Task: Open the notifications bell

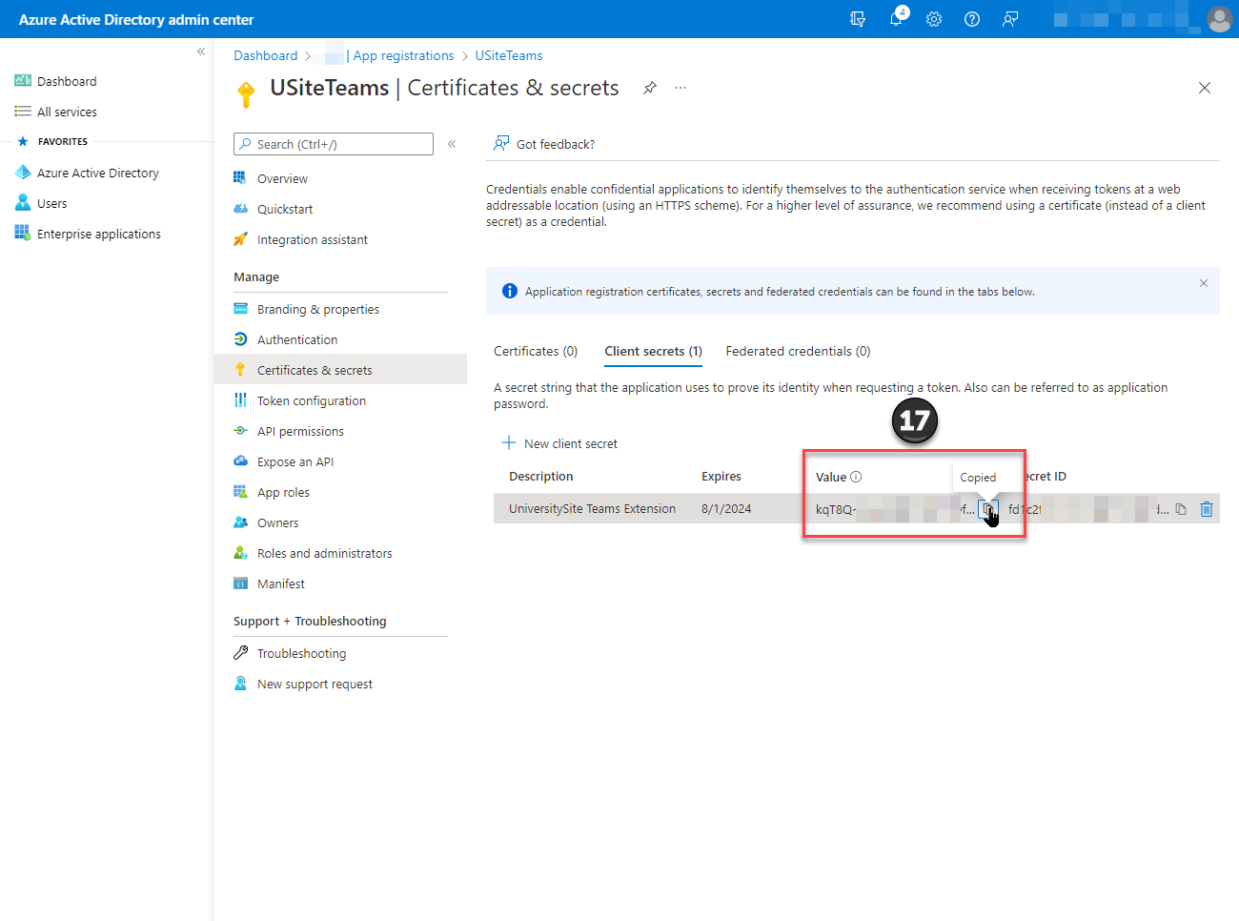Action: (896, 19)
